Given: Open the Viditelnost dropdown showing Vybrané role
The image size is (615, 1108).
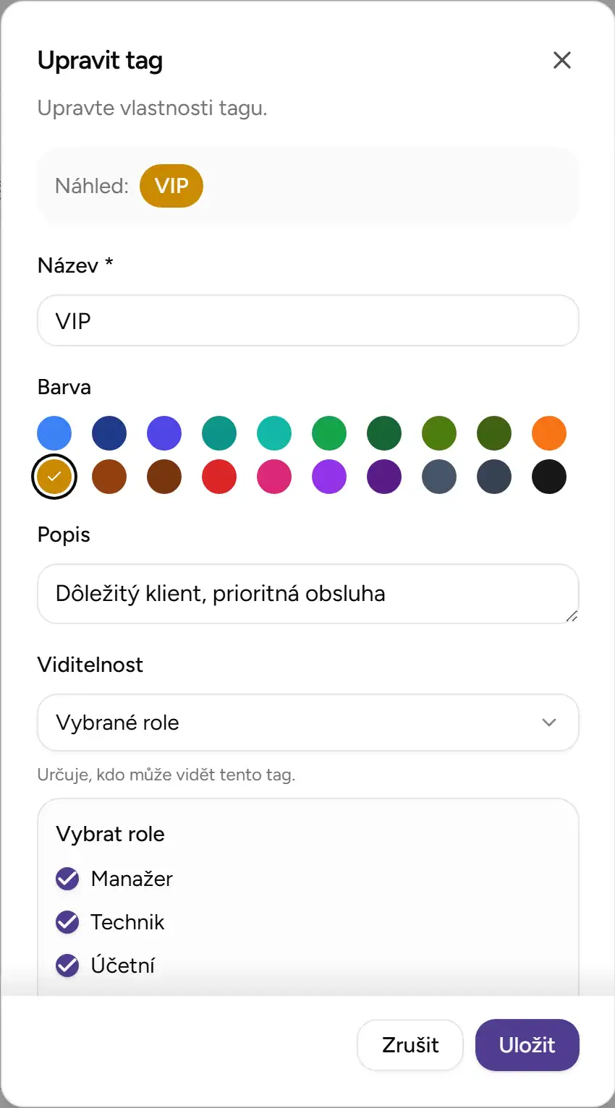Looking at the screenshot, I should pos(307,722).
